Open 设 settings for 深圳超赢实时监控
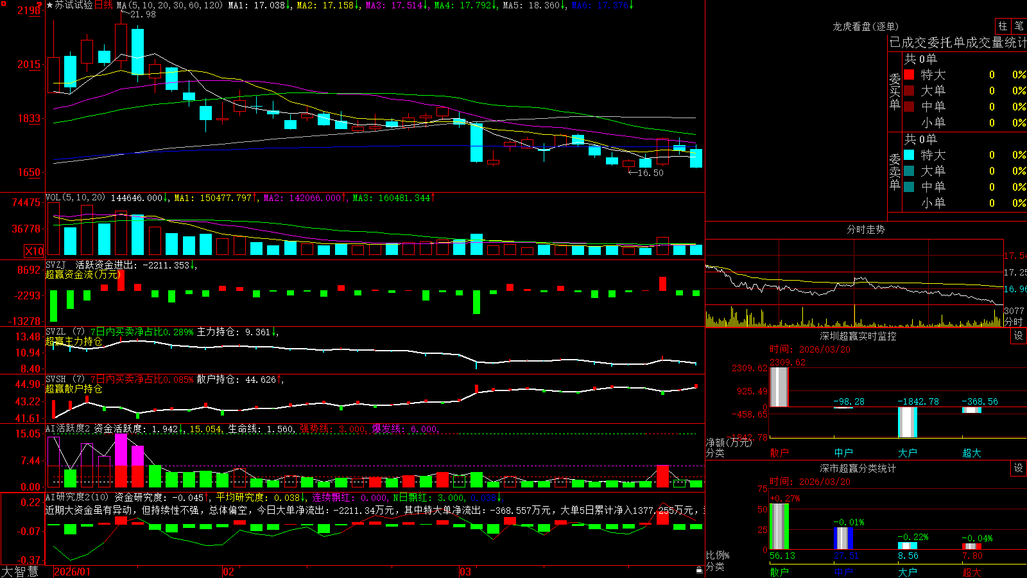The width and height of the screenshot is (1027, 578). pyautogui.click(x=1019, y=336)
